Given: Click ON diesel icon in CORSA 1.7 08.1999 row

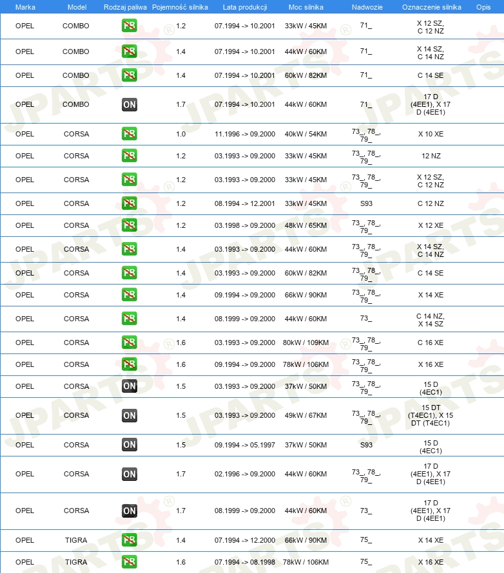Looking at the screenshot, I should (129, 511).
